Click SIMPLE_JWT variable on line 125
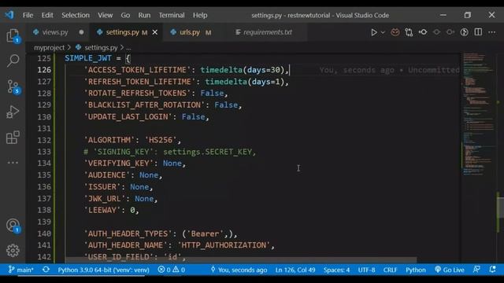This screenshot has width=504, height=283. [88, 58]
